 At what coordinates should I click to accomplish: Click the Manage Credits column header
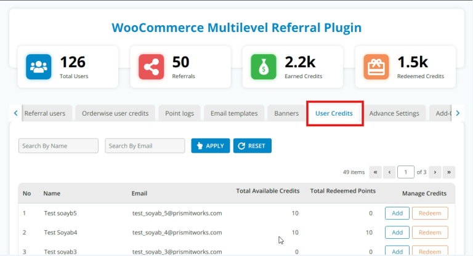pyautogui.click(x=424, y=193)
